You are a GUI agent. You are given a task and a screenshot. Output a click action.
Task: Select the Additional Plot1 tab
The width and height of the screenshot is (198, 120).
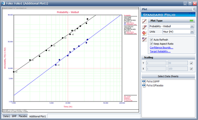pos(38,116)
